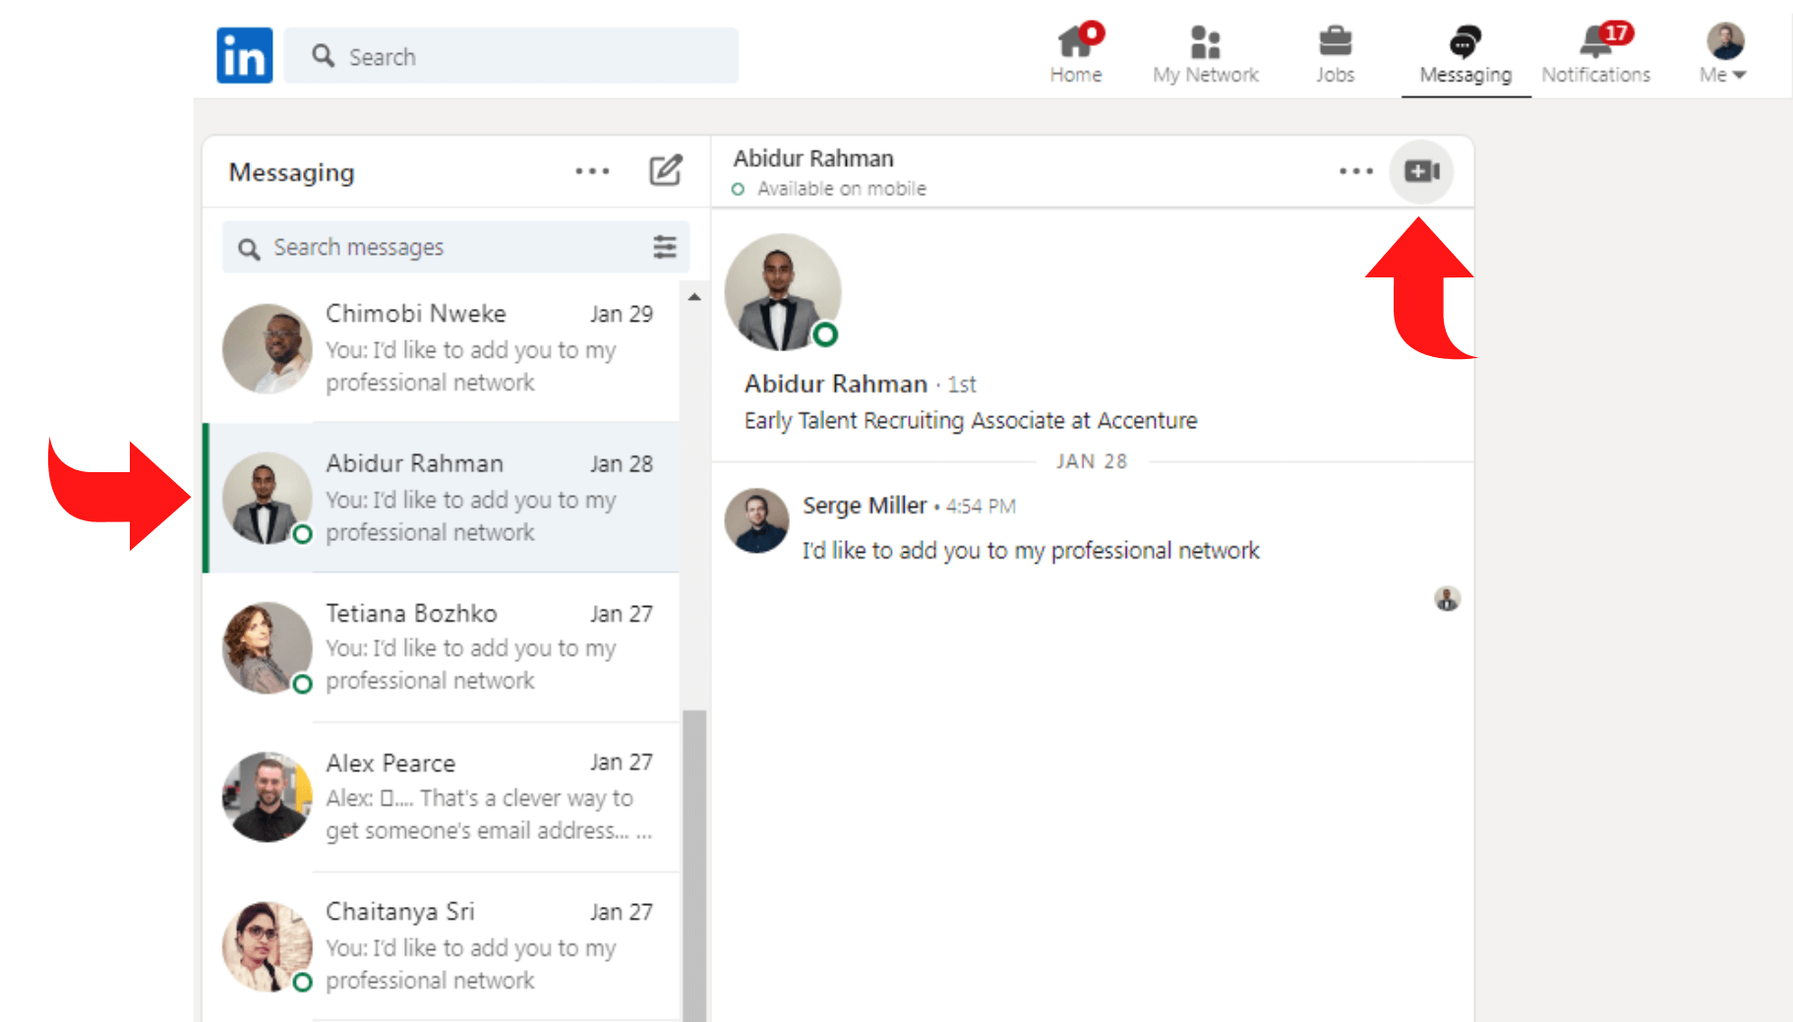The height and width of the screenshot is (1022, 1793).
Task: Open Abidur Rahman's profile from chat header
Action: pos(813,158)
